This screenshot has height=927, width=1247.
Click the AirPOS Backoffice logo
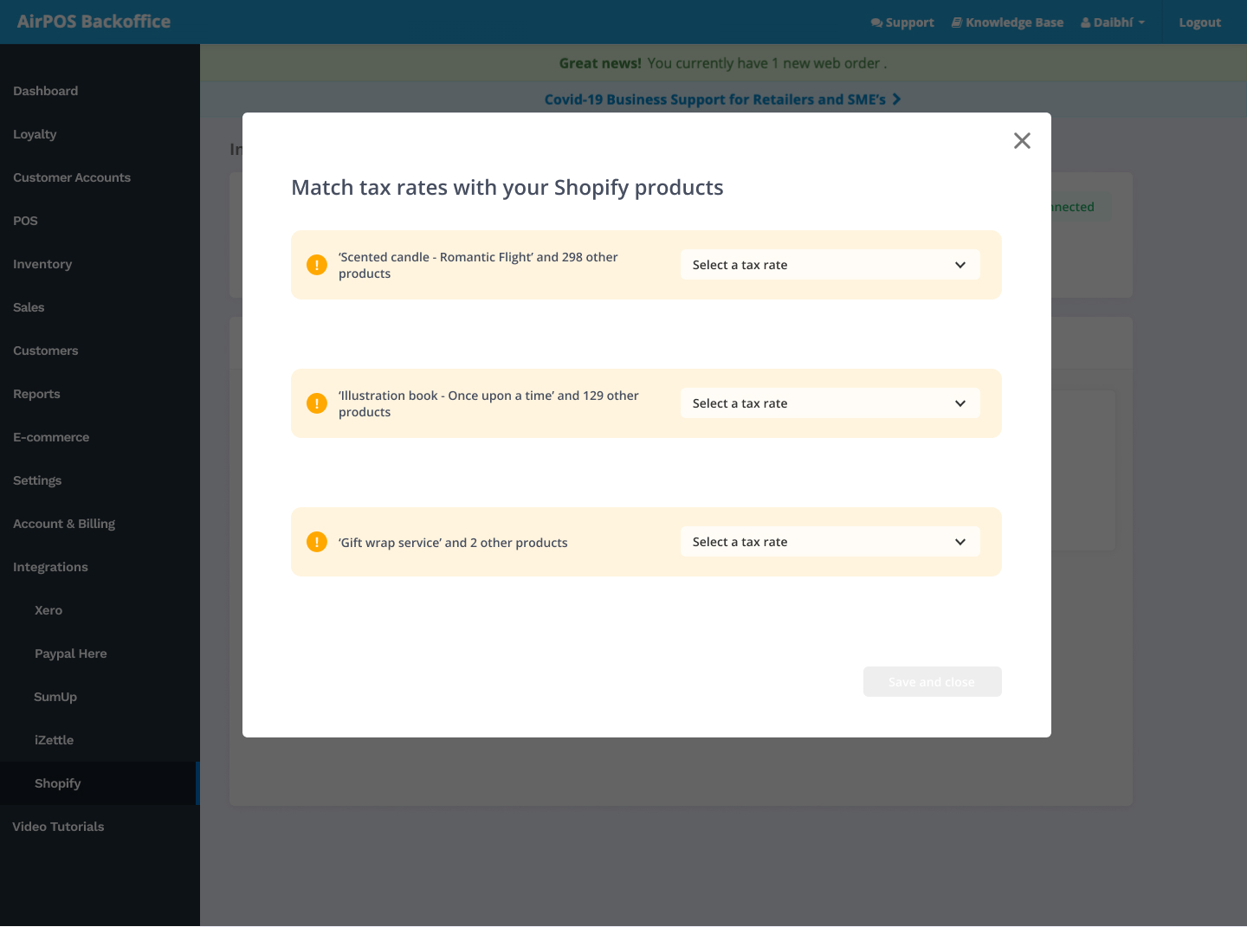94,22
